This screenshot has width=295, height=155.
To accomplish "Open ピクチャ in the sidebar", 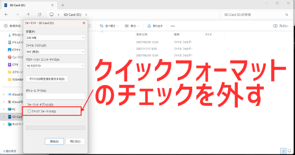I will (x=14, y=50).
